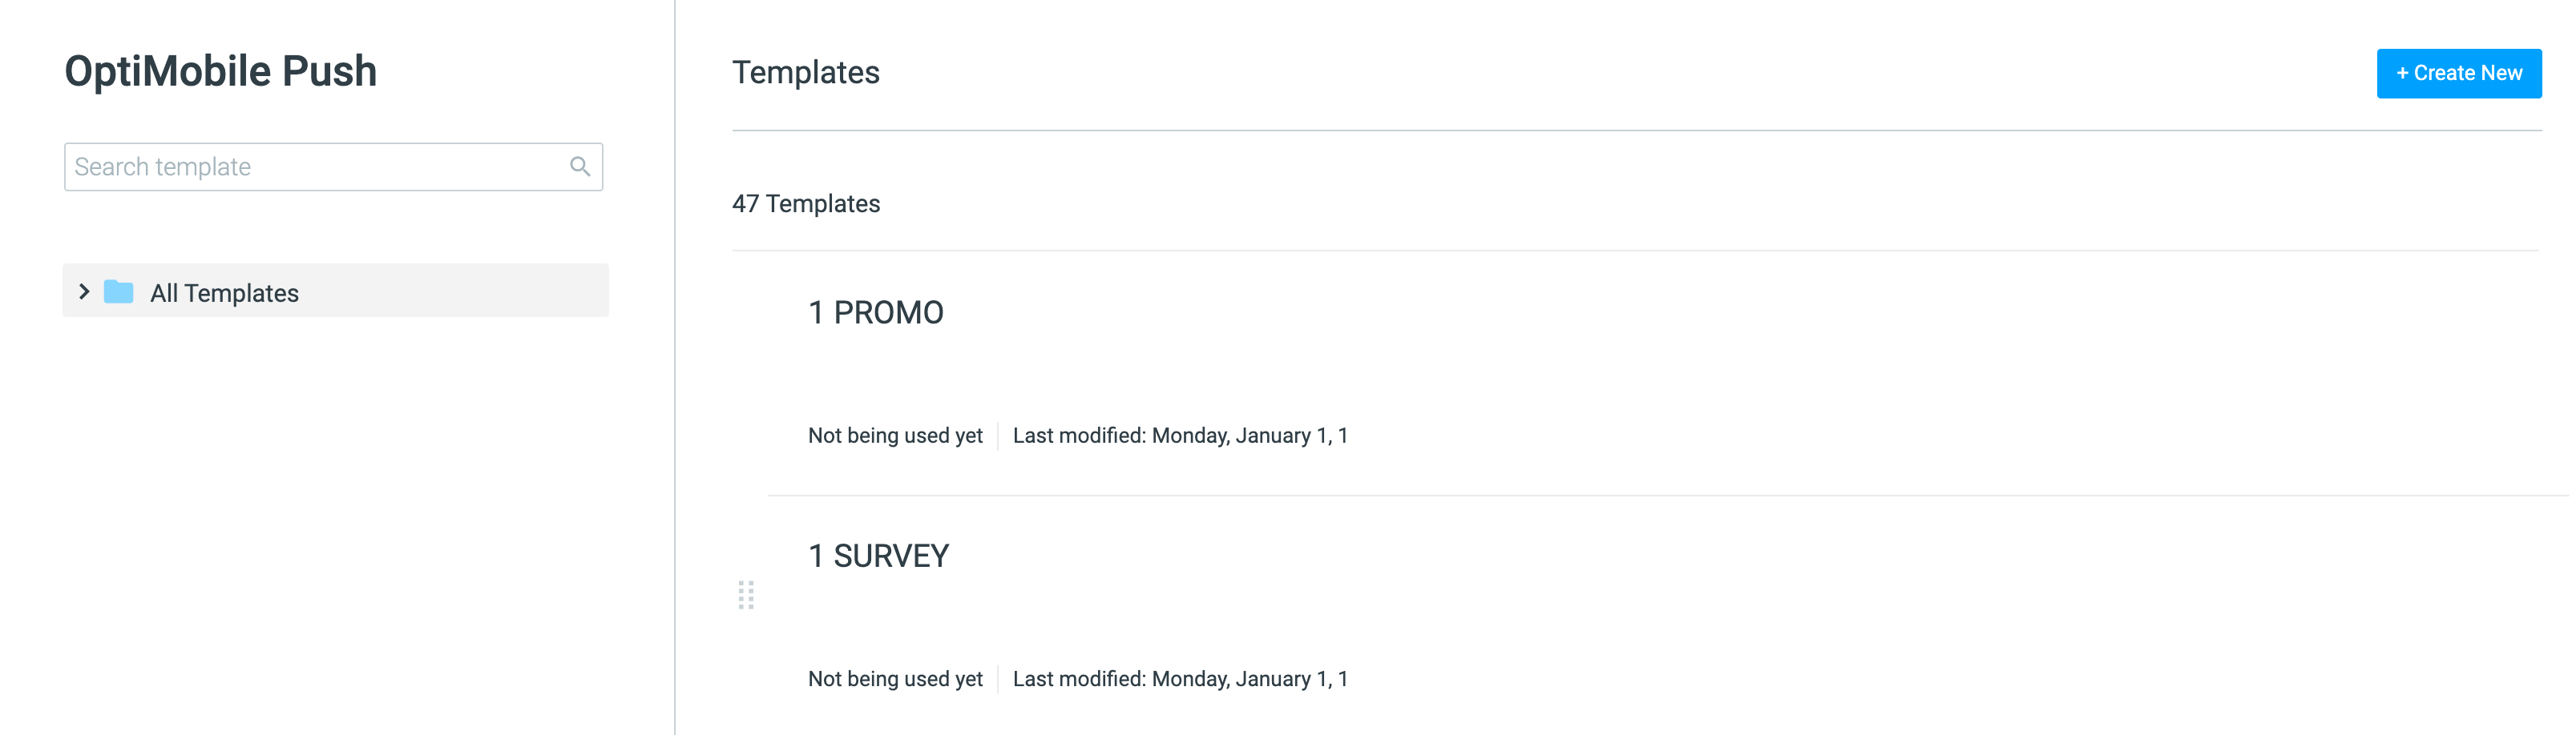Click PROMO's Not being used yet status
This screenshot has height=735, width=2576.
(895, 436)
